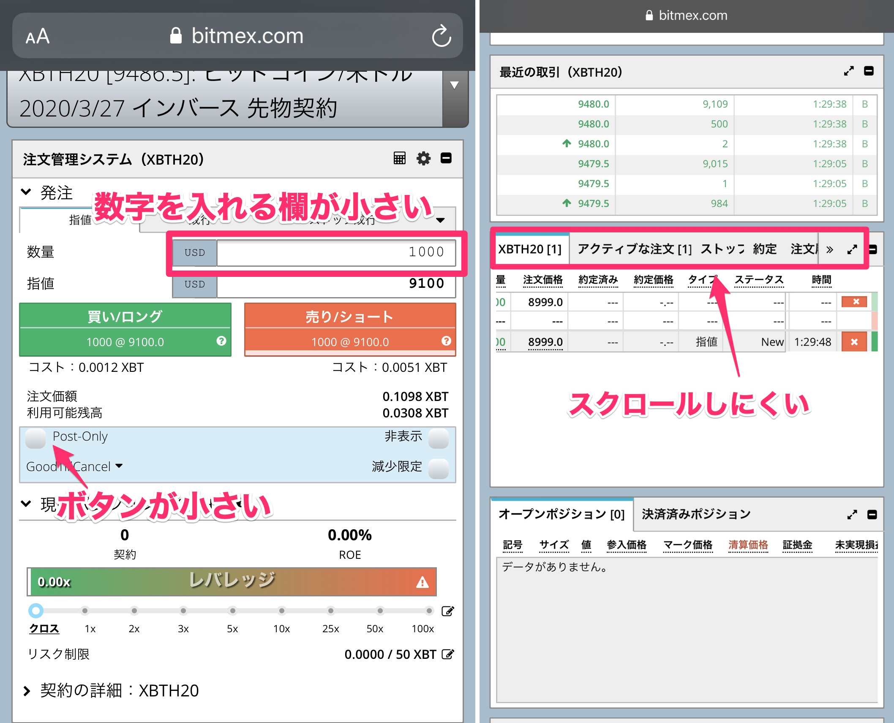Enable the 減少限定 reduce-only checkbox

tap(438, 468)
